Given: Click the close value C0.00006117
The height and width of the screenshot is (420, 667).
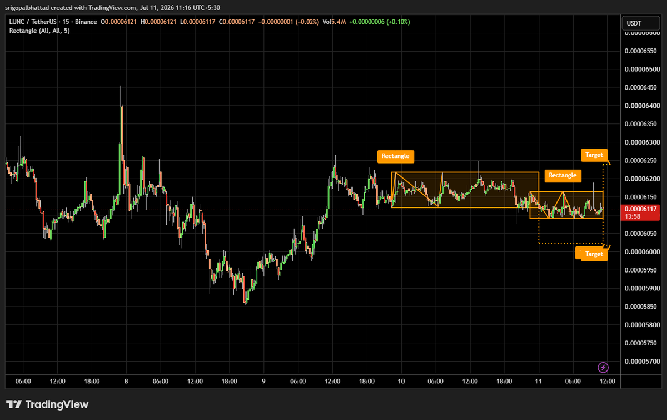Looking at the screenshot, I should [237, 22].
